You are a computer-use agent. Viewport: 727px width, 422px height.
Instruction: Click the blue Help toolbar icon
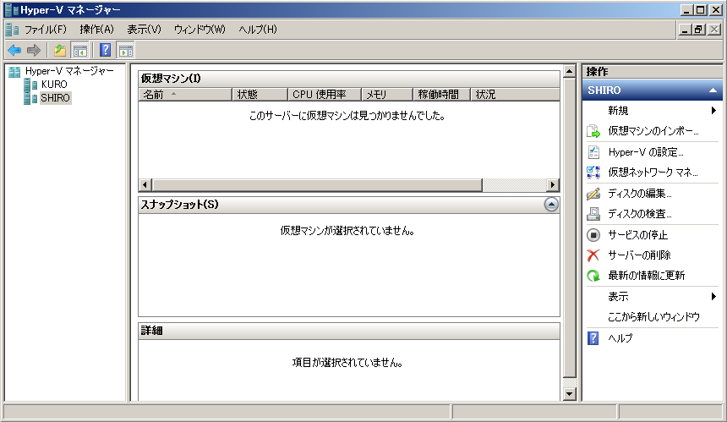click(x=106, y=50)
